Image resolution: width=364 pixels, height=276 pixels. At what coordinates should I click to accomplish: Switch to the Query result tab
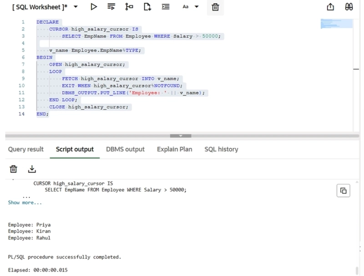(26, 149)
